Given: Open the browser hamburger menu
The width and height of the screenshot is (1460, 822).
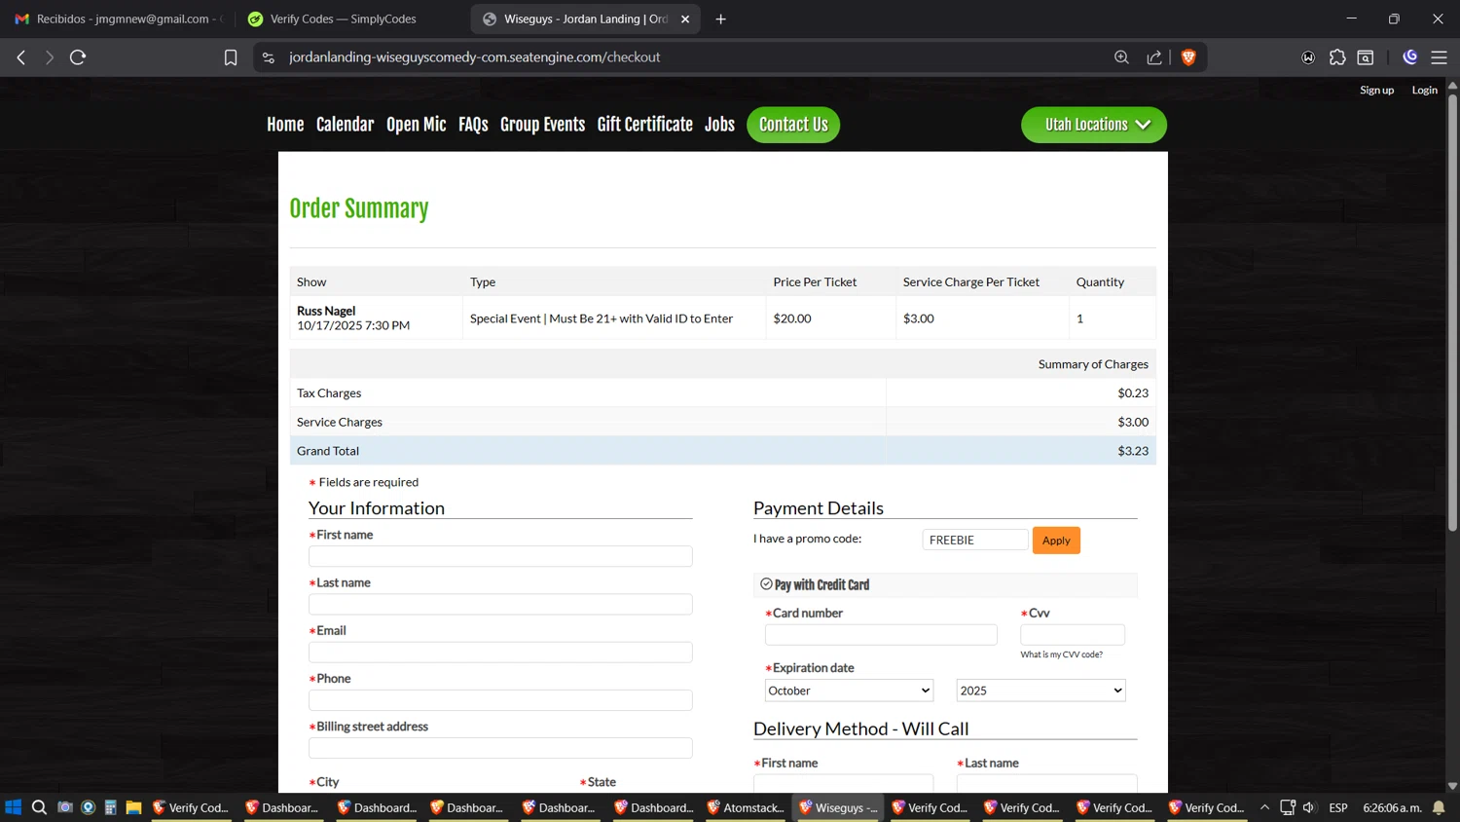Looking at the screenshot, I should tap(1439, 57).
